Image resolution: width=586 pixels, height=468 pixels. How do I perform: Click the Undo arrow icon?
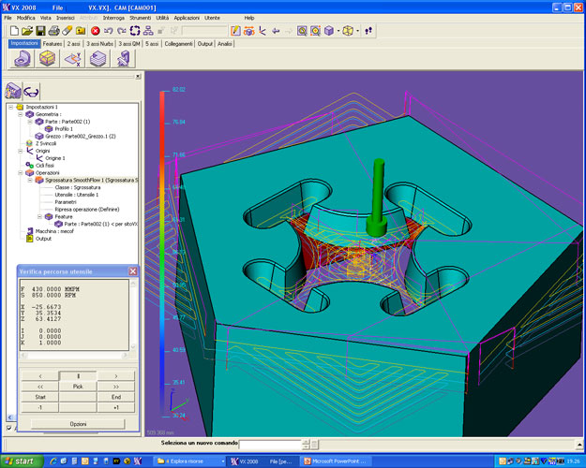[x=109, y=31]
